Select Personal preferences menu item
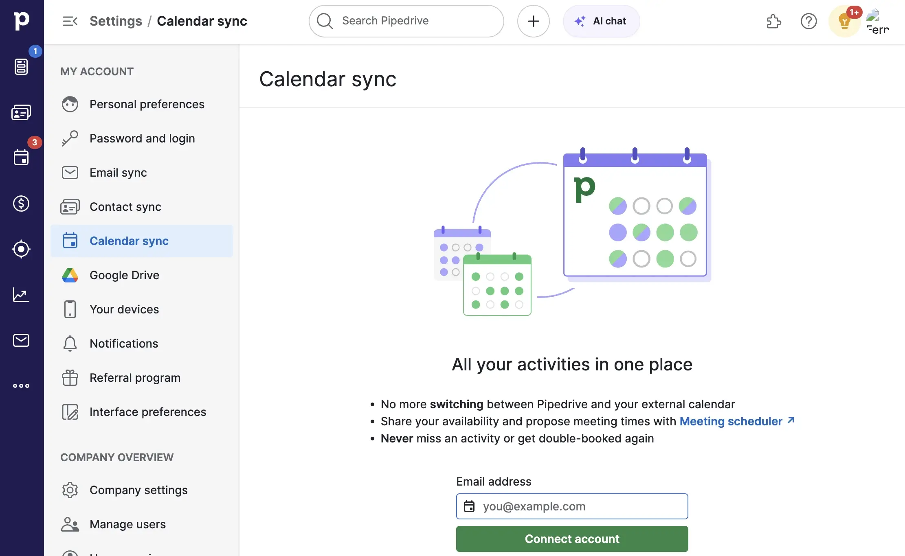 pos(147,104)
